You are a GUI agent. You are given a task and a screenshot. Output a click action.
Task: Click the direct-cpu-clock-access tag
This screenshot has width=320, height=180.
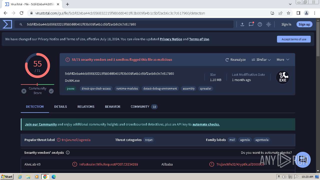point(96,88)
